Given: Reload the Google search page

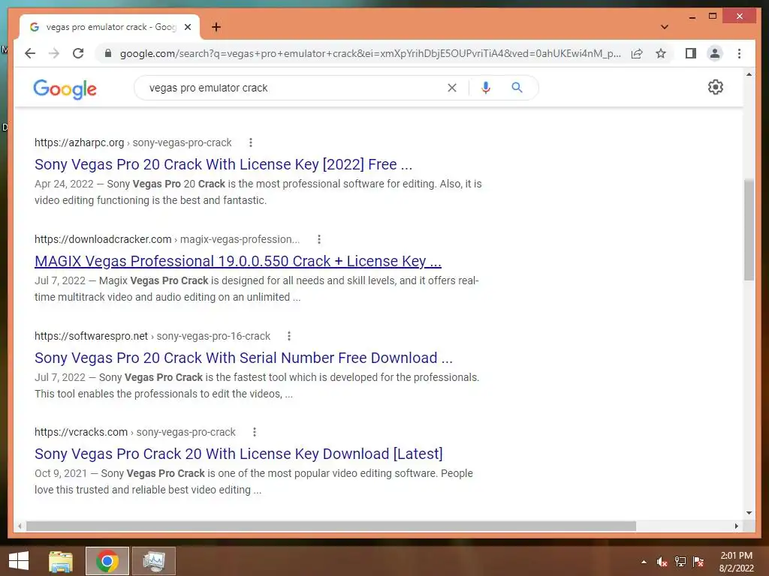Looking at the screenshot, I should tap(78, 53).
